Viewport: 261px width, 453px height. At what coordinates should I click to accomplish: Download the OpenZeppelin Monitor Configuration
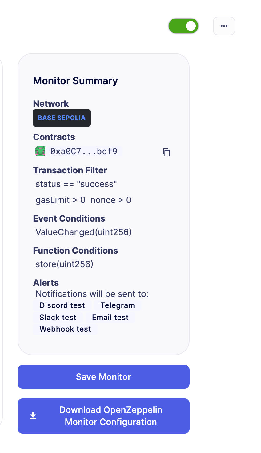103,416
